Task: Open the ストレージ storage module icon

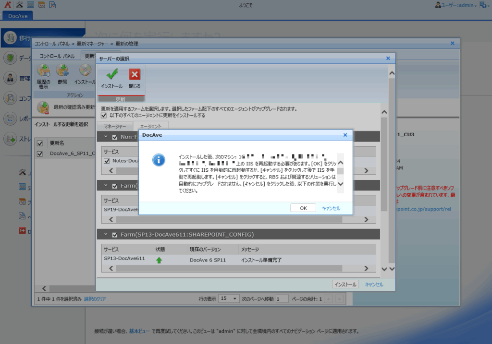Action: pyautogui.click(x=10, y=139)
